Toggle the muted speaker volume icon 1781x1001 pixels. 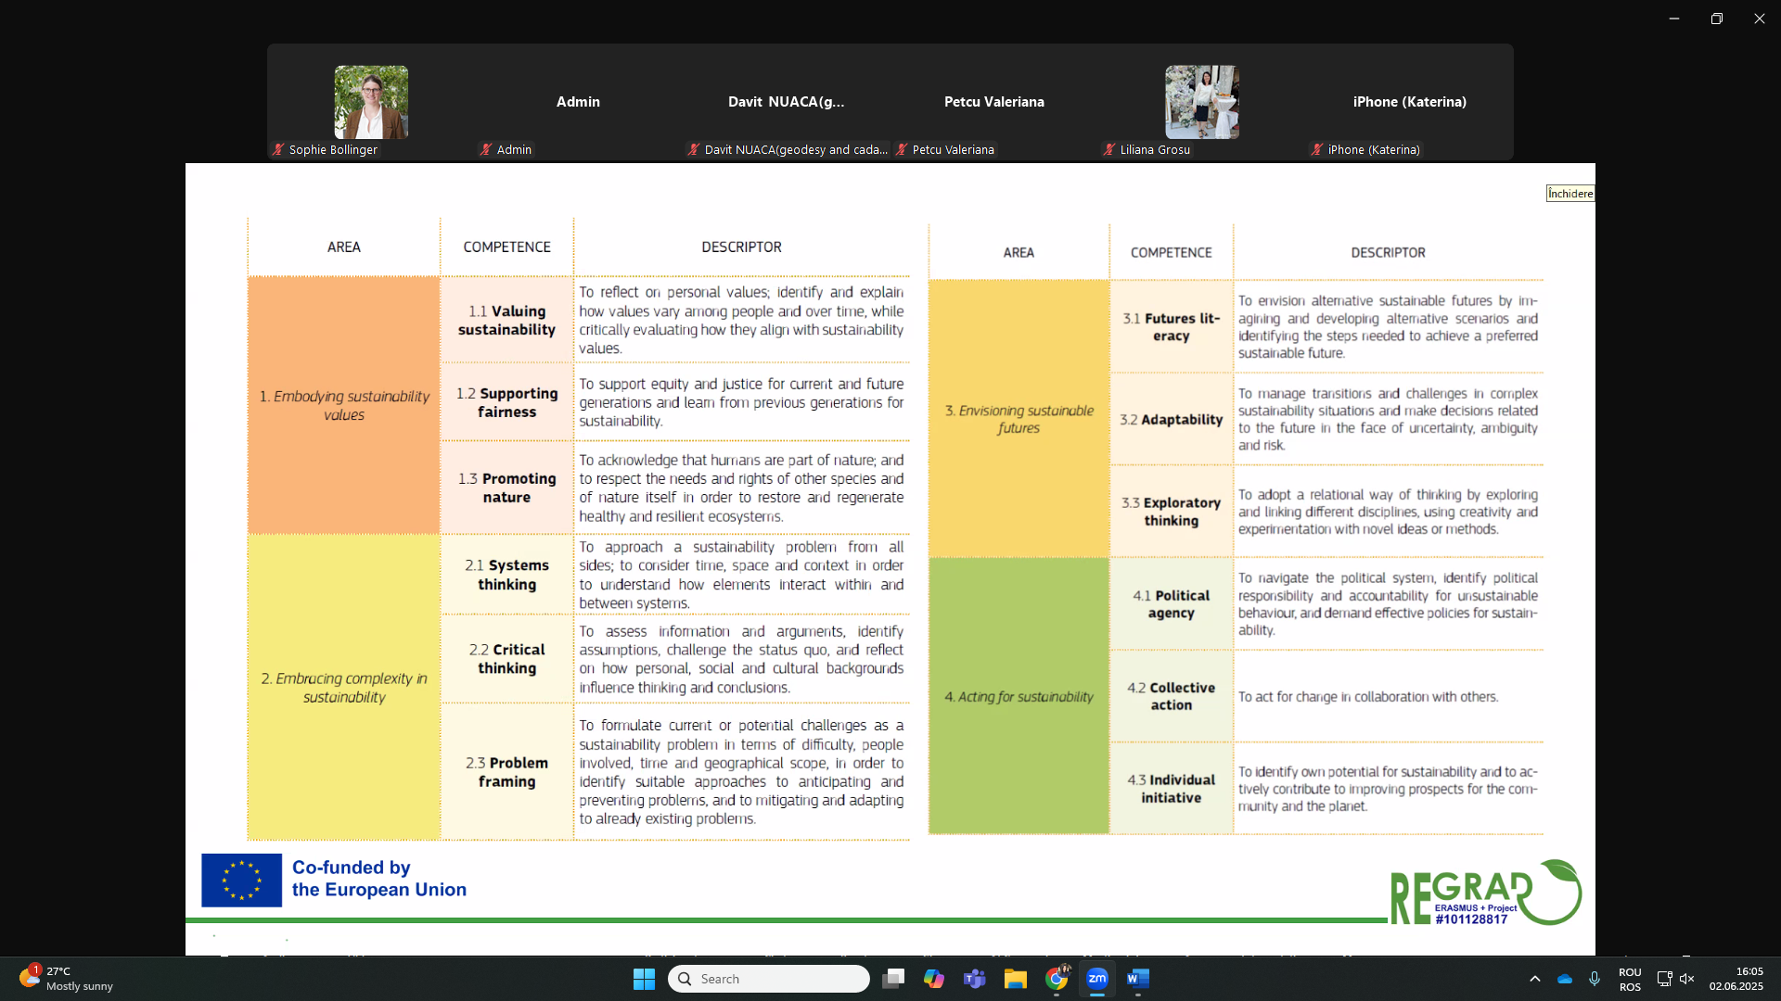pyautogui.click(x=1687, y=979)
